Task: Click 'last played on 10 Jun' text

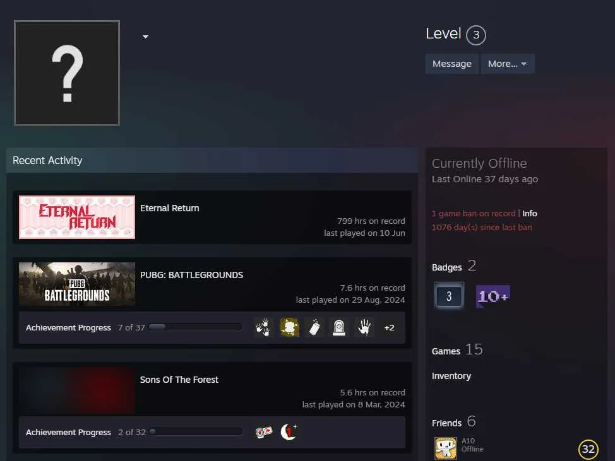Action: 364,233
